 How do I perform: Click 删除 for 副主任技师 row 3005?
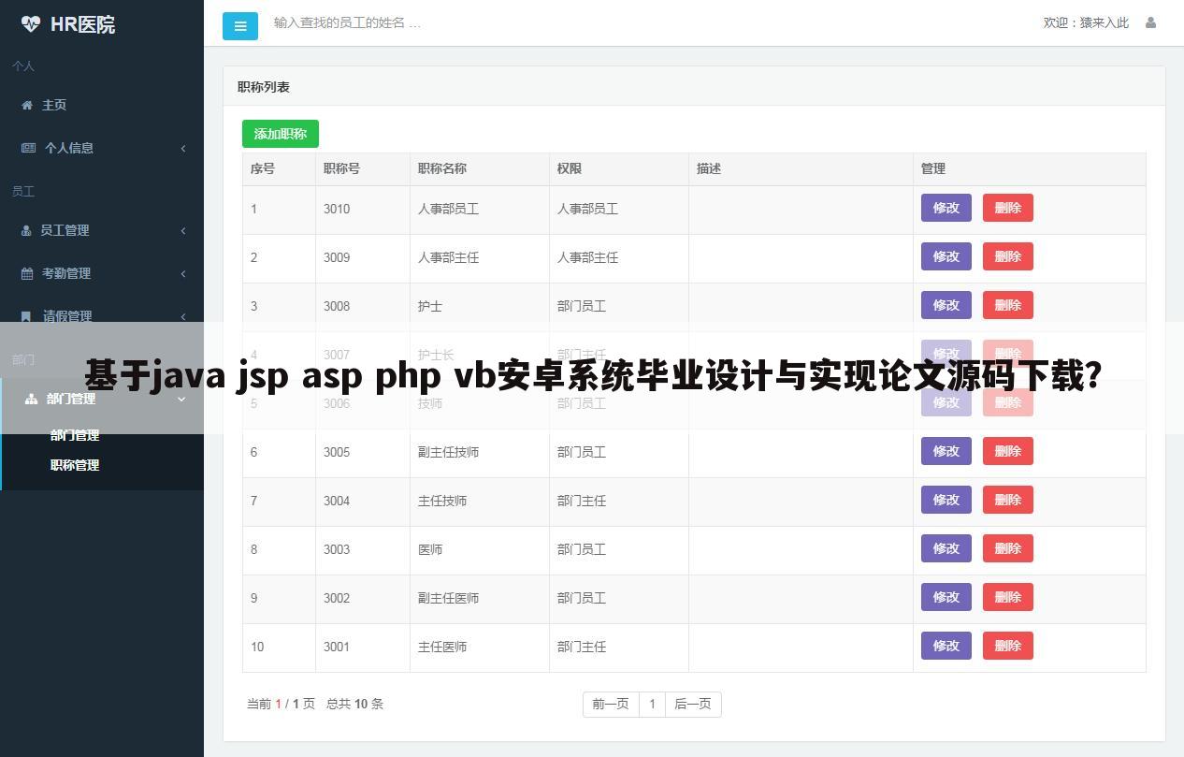pyautogui.click(x=1008, y=451)
